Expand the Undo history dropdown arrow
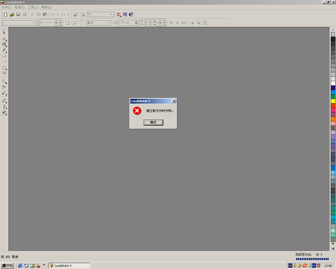336x269 pixels. click(58, 15)
